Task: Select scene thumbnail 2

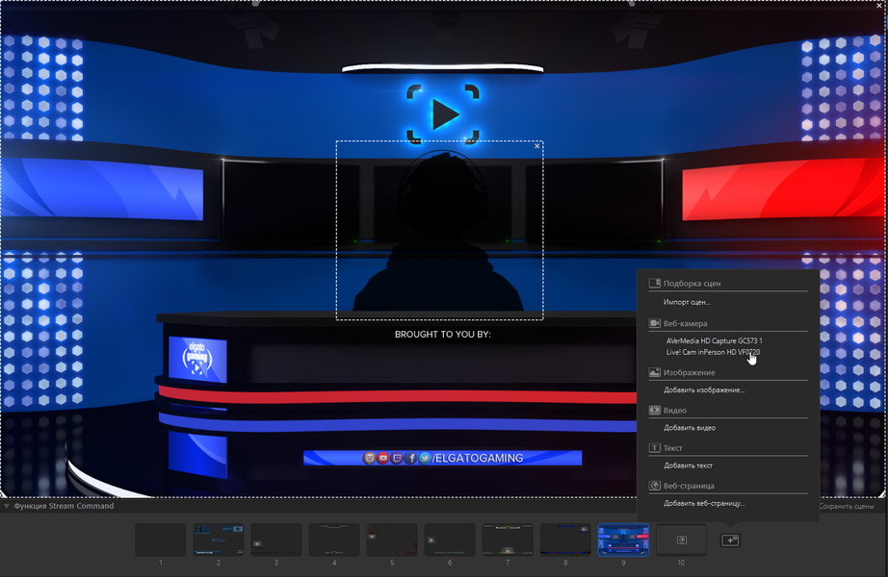Action: (219, 539)
